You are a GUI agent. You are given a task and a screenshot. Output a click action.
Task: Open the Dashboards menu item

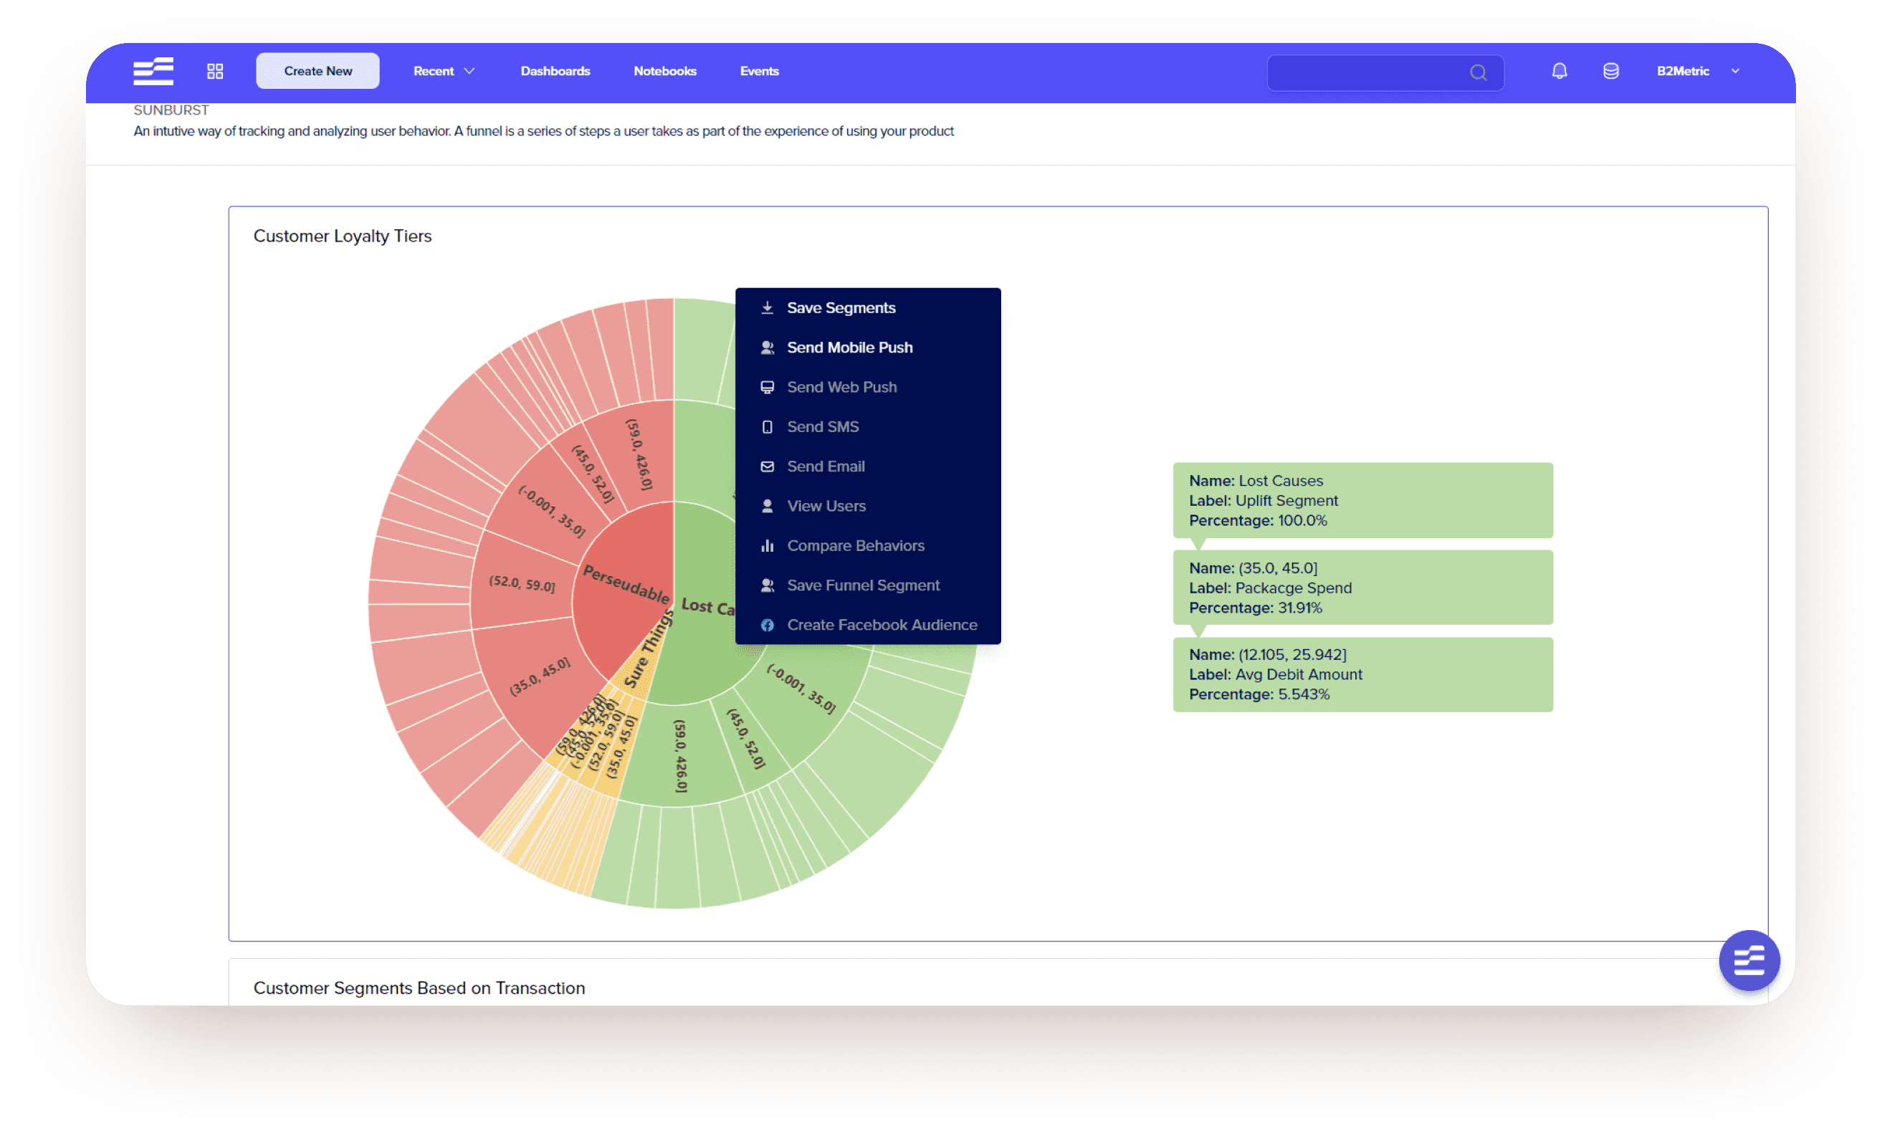point(555,71)
